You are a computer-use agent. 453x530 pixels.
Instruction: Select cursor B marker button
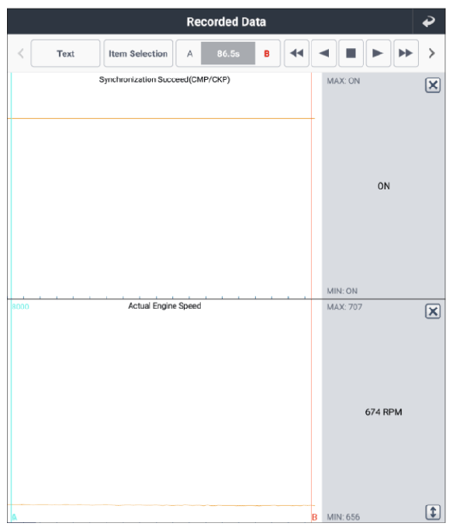[x=267, y=54]
